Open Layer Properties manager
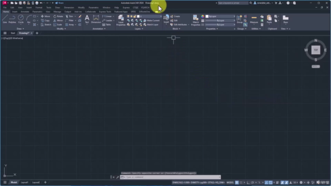331x186 pixels. [121, 20]
